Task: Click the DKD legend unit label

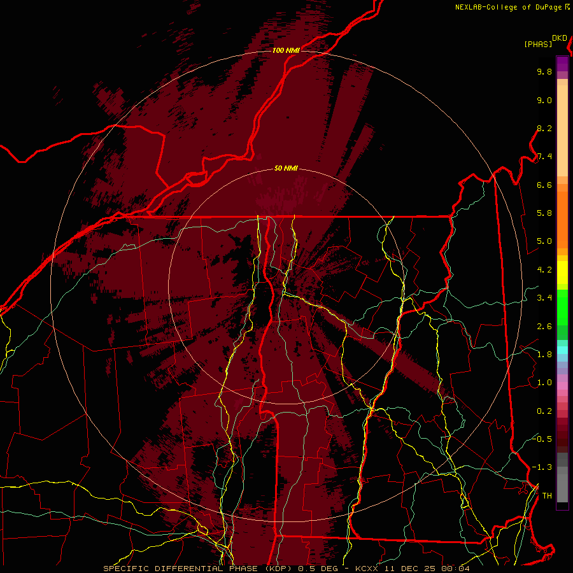Action: point(560,38)
